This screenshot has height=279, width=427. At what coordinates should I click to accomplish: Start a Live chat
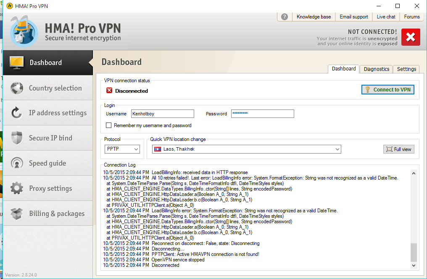point(386,17)
